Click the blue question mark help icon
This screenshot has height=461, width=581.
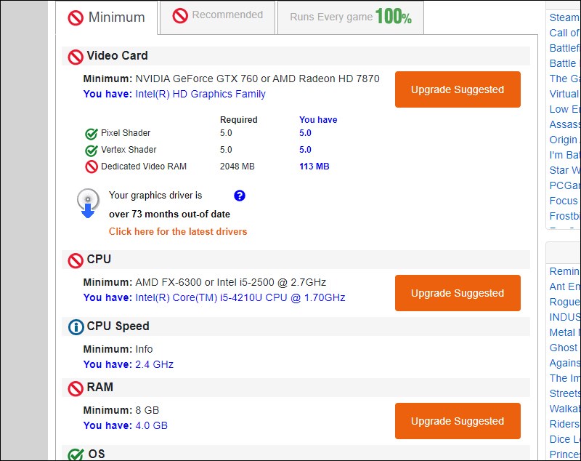[240, 196]
